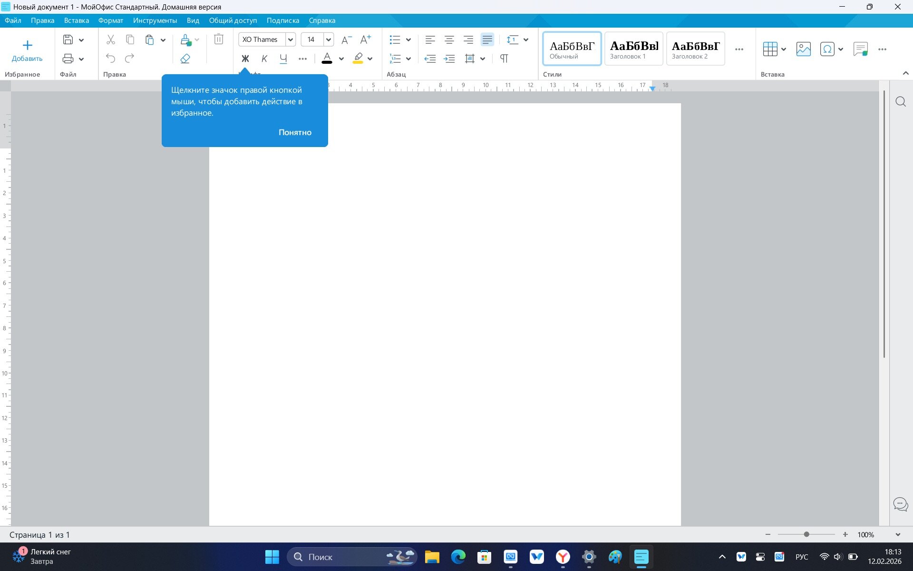Dismiss the tooltip with Понятно
This screenshot has height=571, width=913.
click(x=295, y=132)
